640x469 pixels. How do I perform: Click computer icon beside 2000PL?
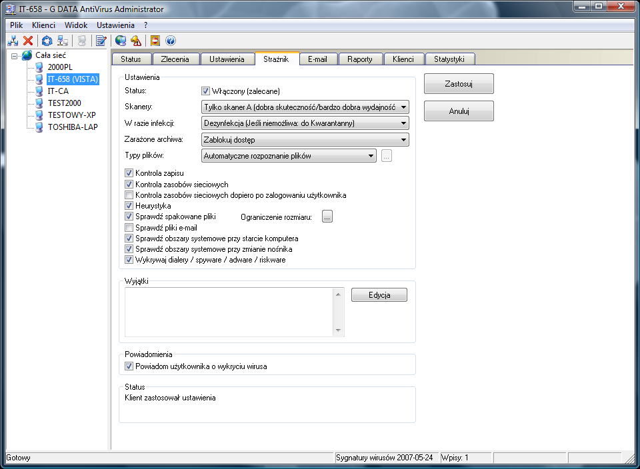tap(39, 67)
